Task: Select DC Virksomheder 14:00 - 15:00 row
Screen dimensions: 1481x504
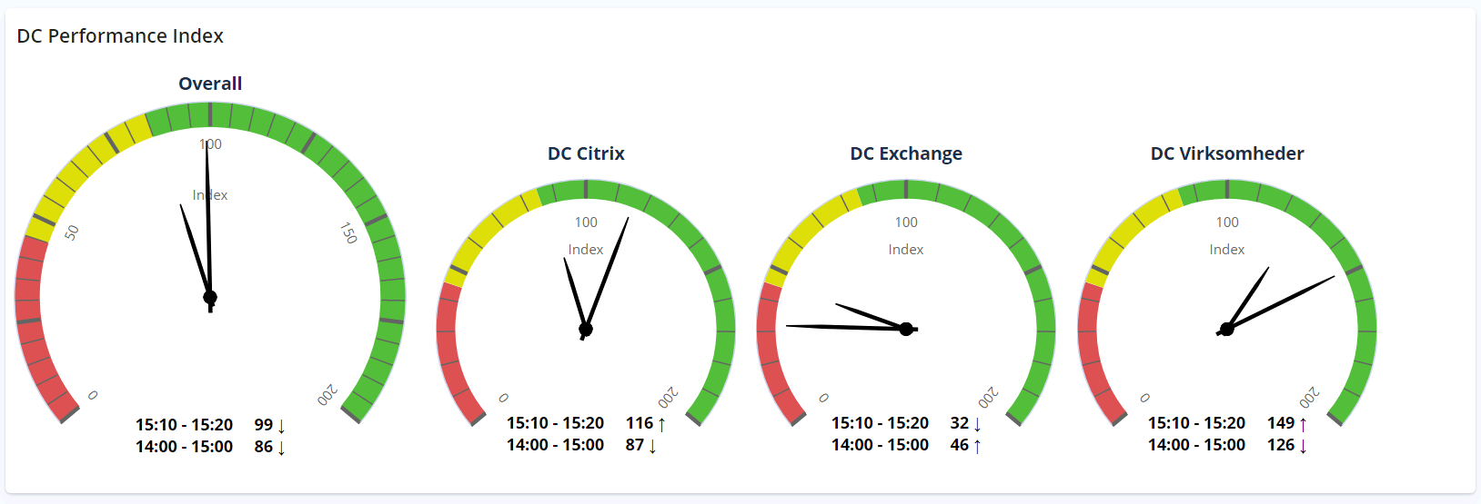Action: pos(1227,445)
